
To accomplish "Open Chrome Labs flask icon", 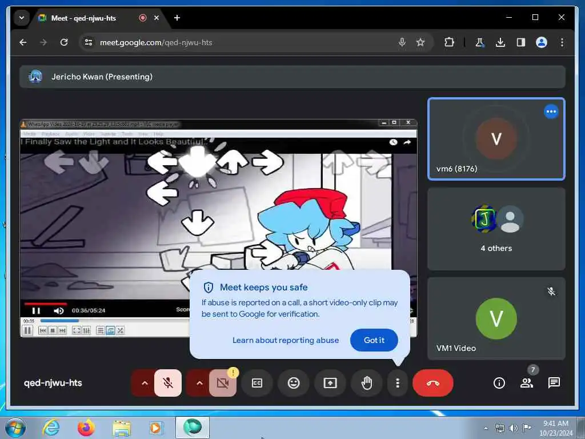I will tap(480, 42).
